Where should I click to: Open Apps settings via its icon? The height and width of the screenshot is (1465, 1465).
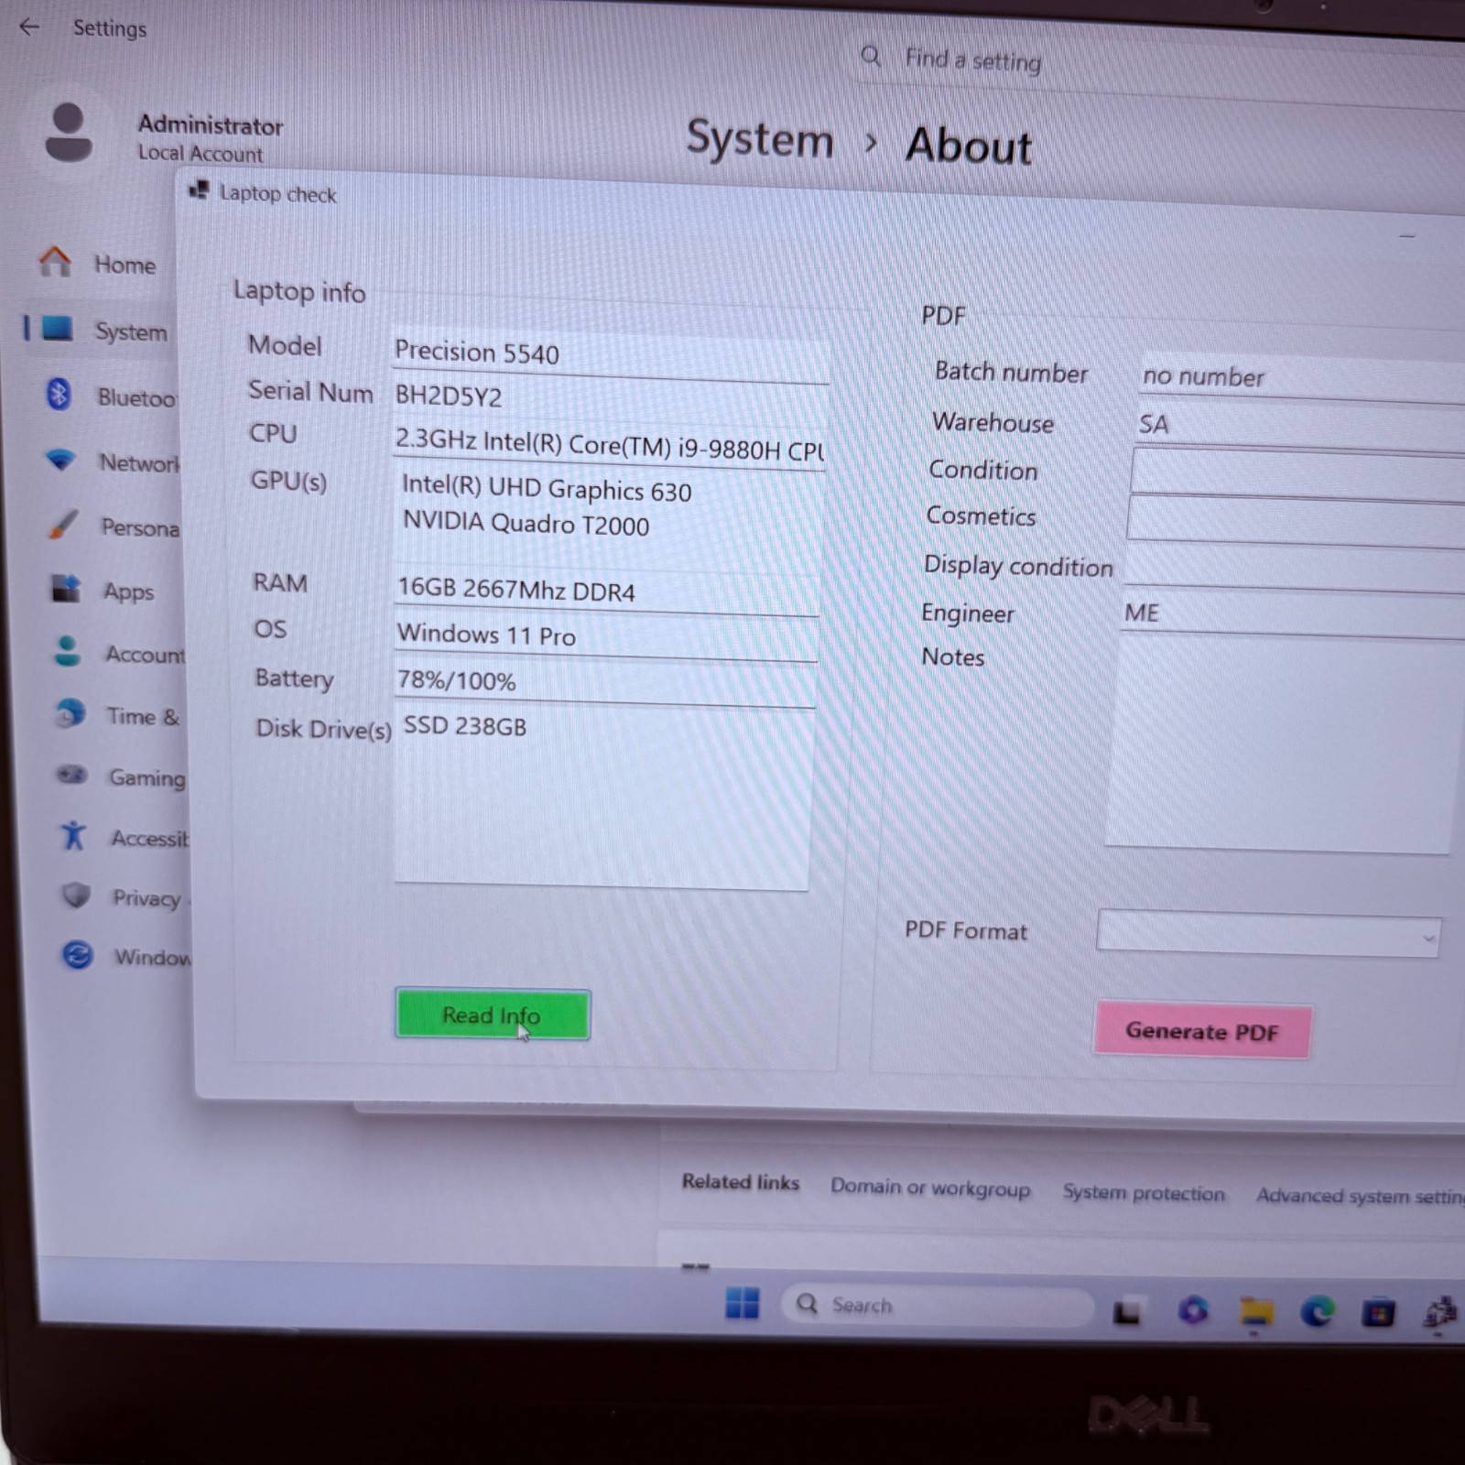point(66,589)
